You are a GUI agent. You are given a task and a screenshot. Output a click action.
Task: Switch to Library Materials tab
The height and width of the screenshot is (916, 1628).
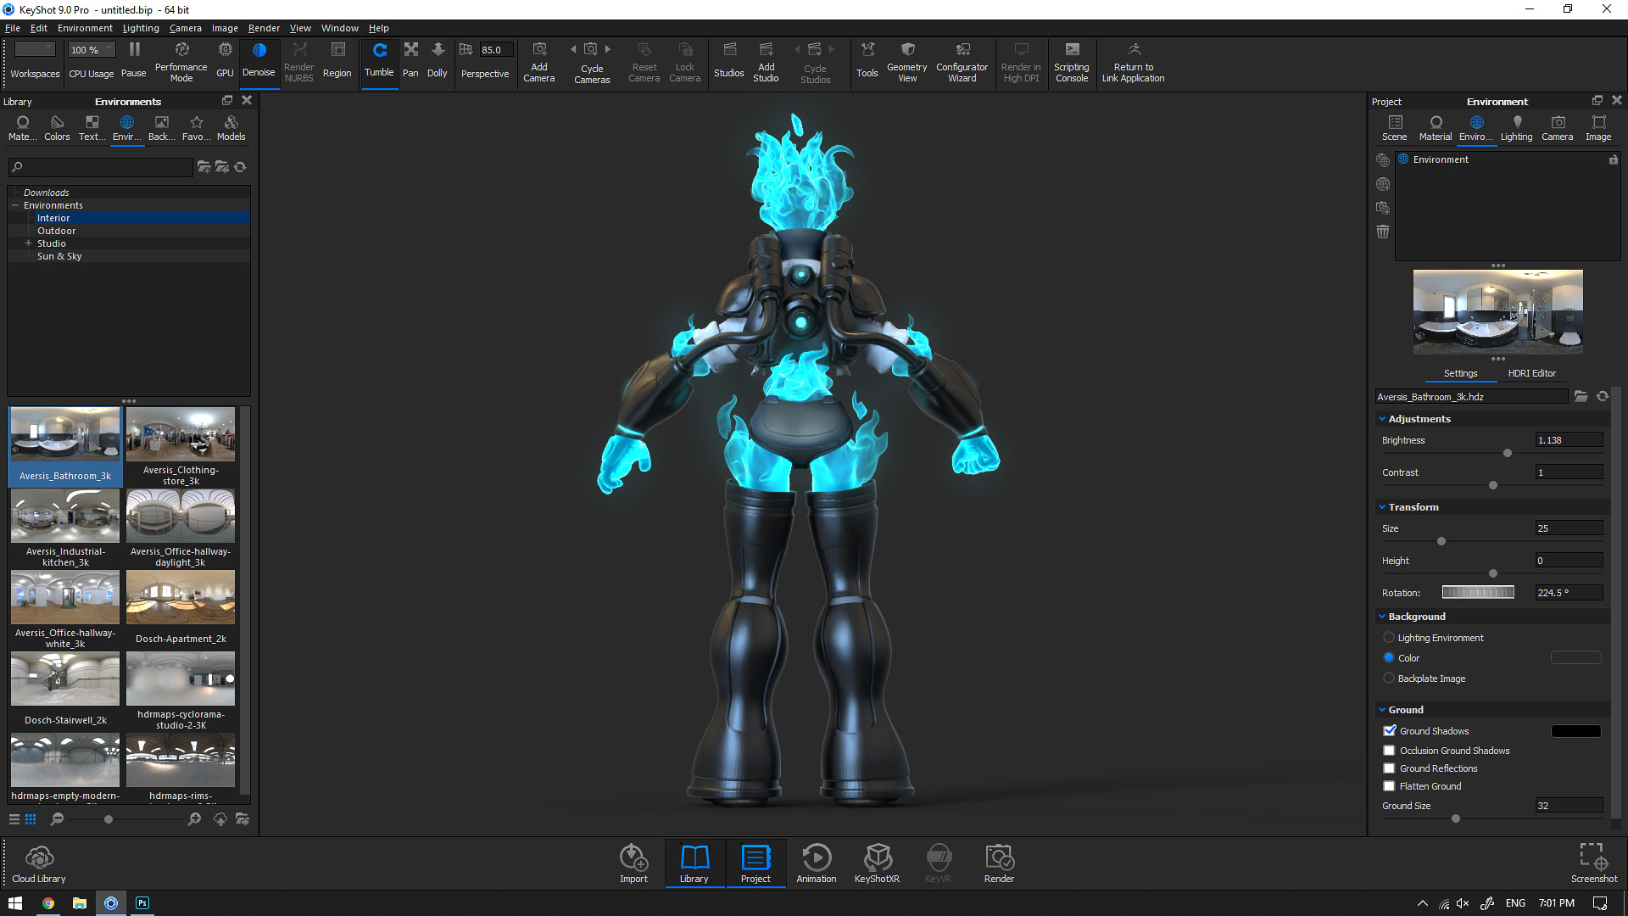(22, 128)
